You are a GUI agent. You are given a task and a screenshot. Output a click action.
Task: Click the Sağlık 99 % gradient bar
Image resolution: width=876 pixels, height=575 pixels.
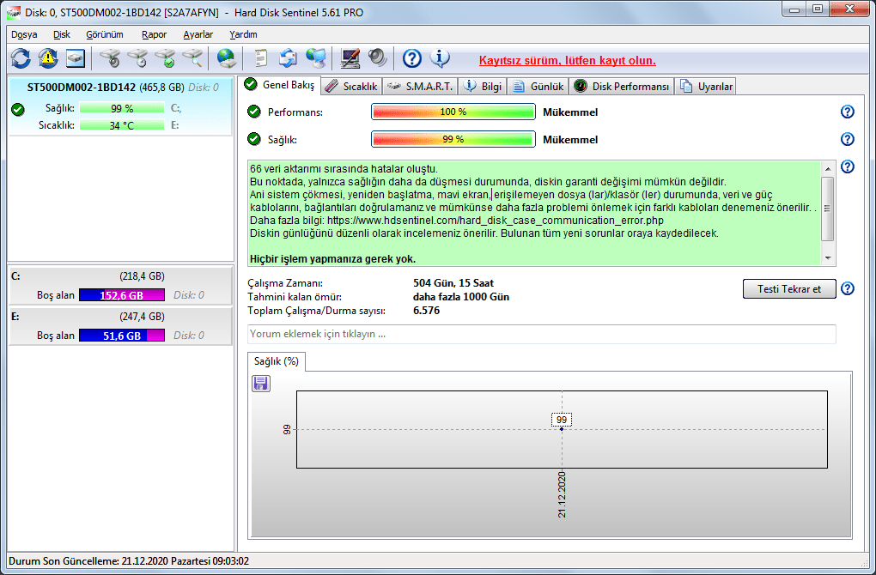(x=453, y=139)
